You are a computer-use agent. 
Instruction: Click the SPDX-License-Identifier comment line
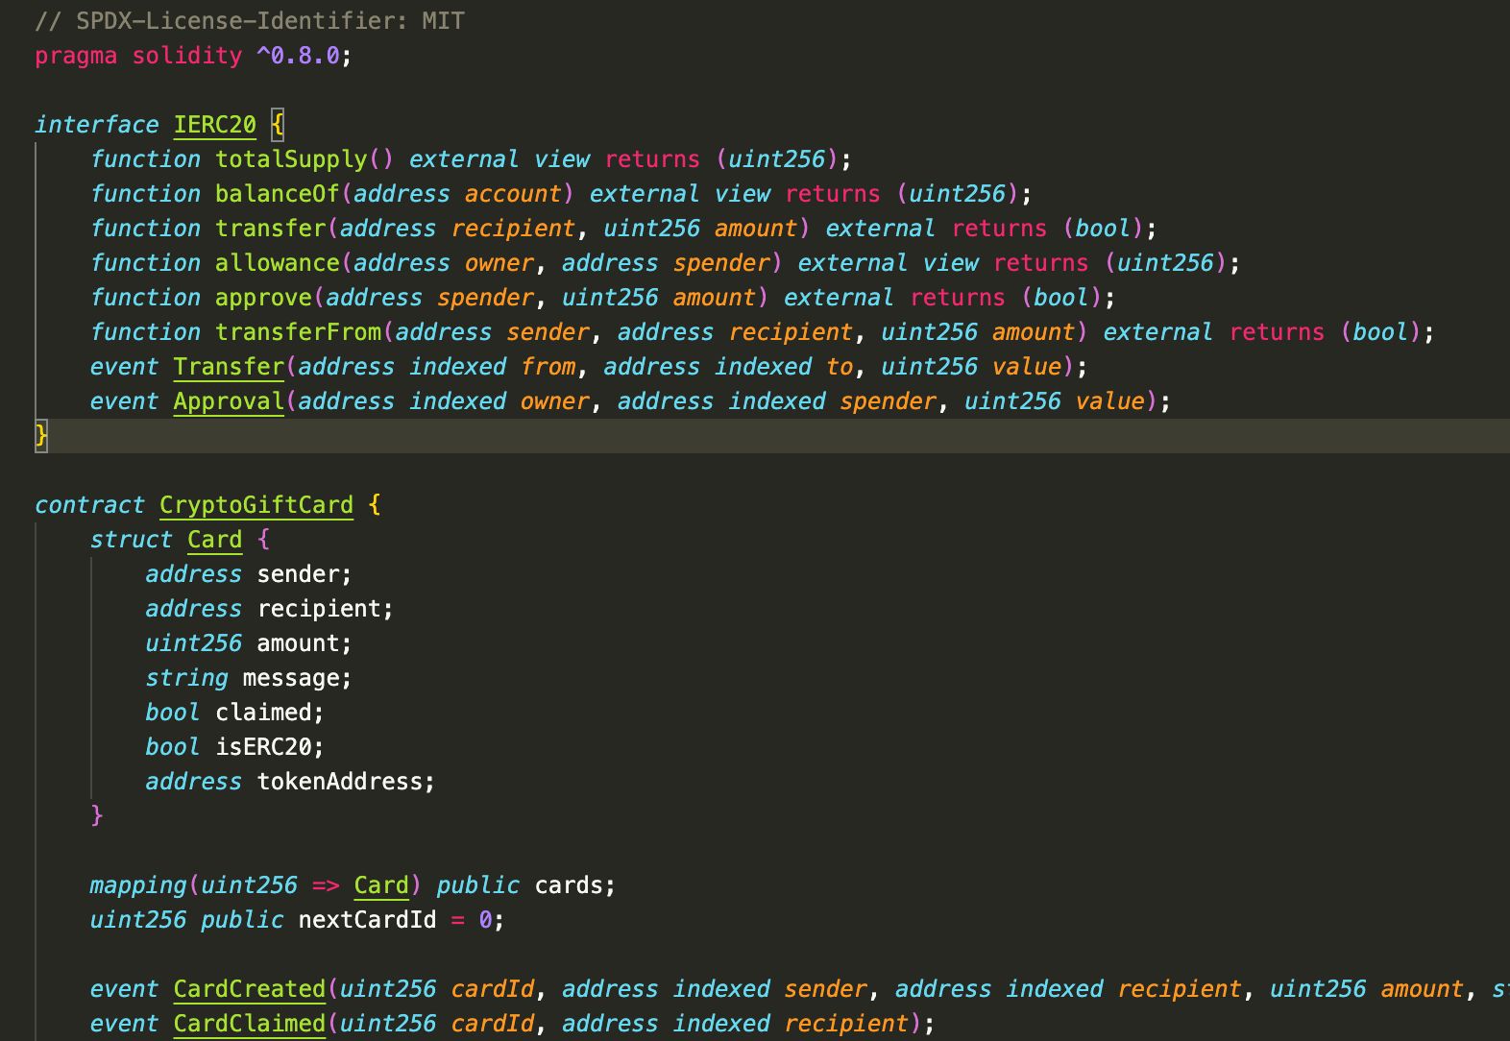(250, 21)
